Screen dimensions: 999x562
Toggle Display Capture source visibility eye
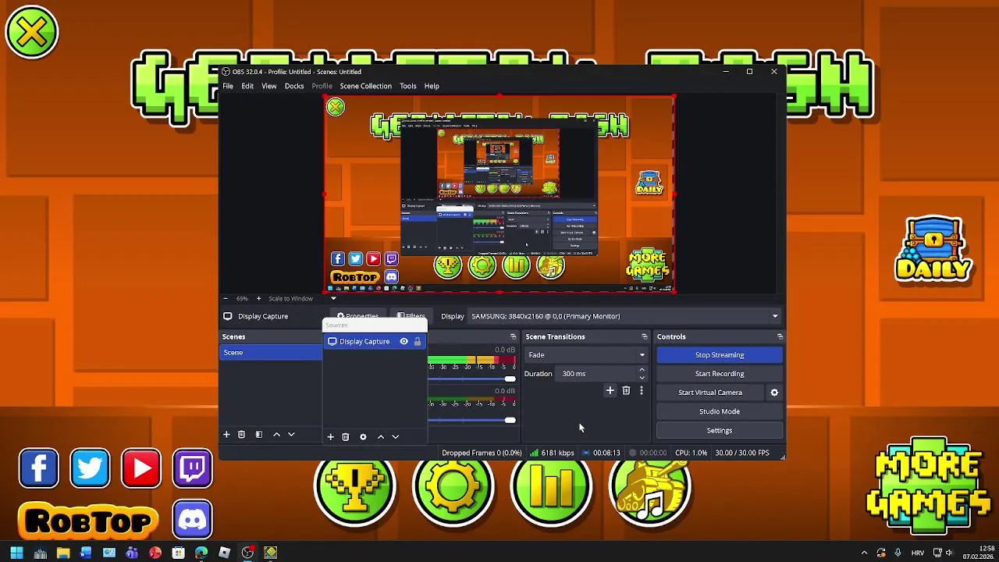404,341
